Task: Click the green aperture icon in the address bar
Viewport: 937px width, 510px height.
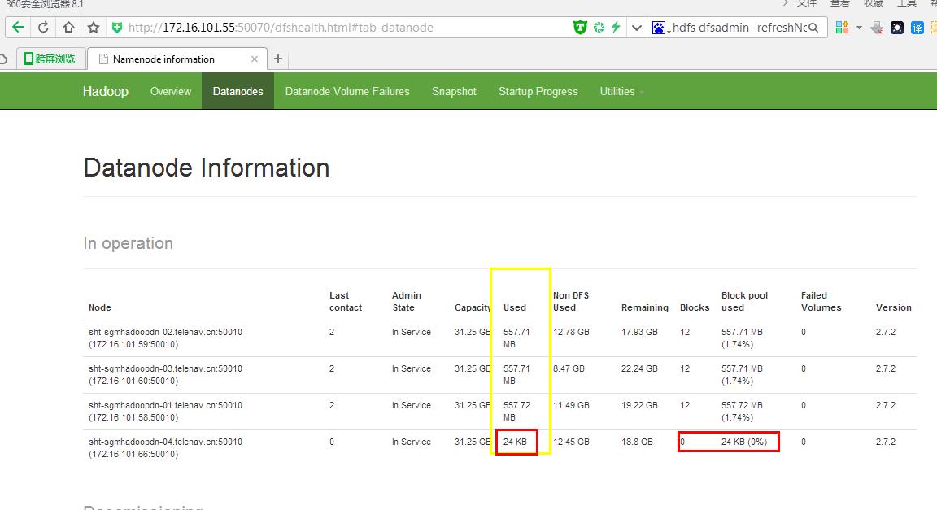Action: [599, 28]
